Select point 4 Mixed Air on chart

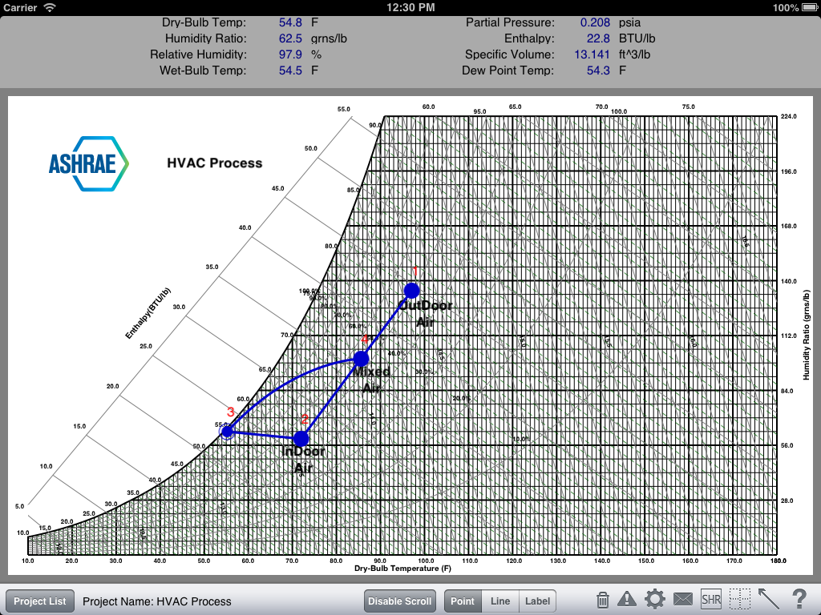(361, 359)
